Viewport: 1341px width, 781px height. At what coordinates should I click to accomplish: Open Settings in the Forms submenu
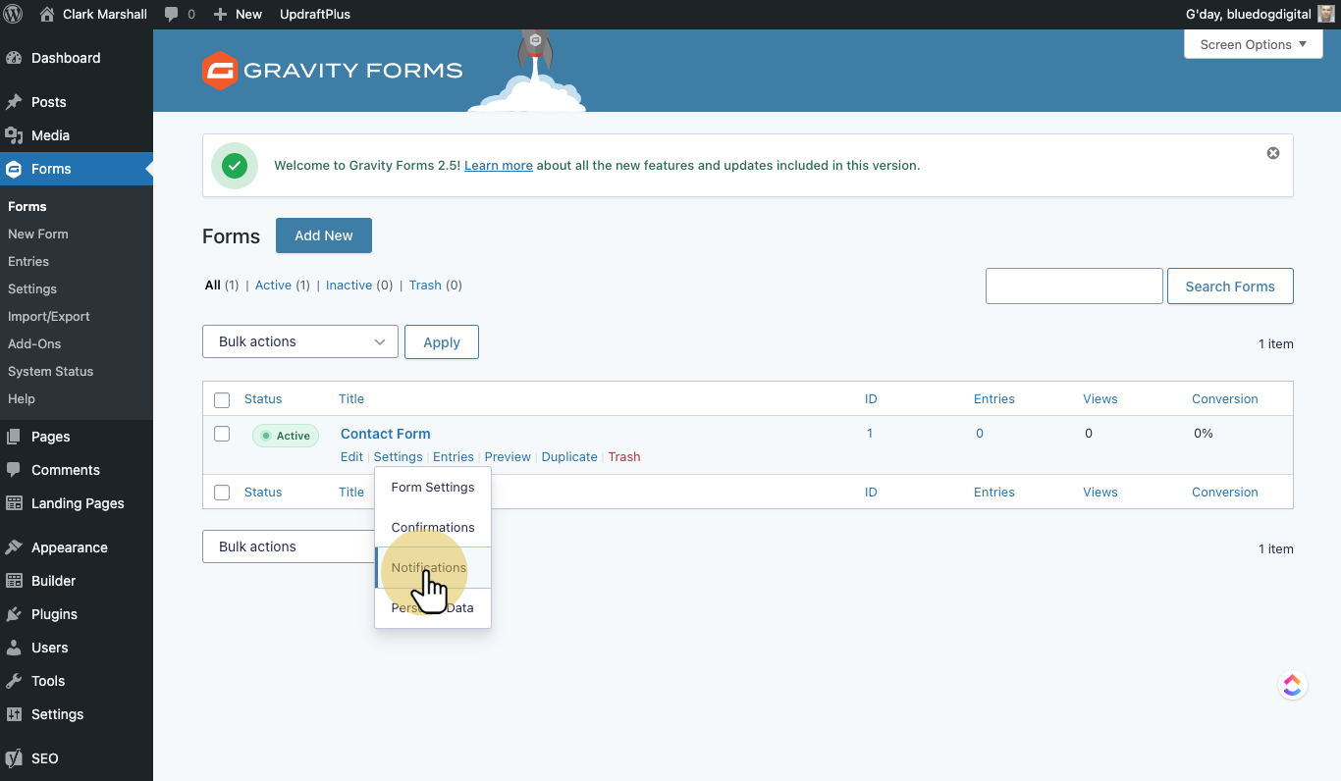point(32,288)
